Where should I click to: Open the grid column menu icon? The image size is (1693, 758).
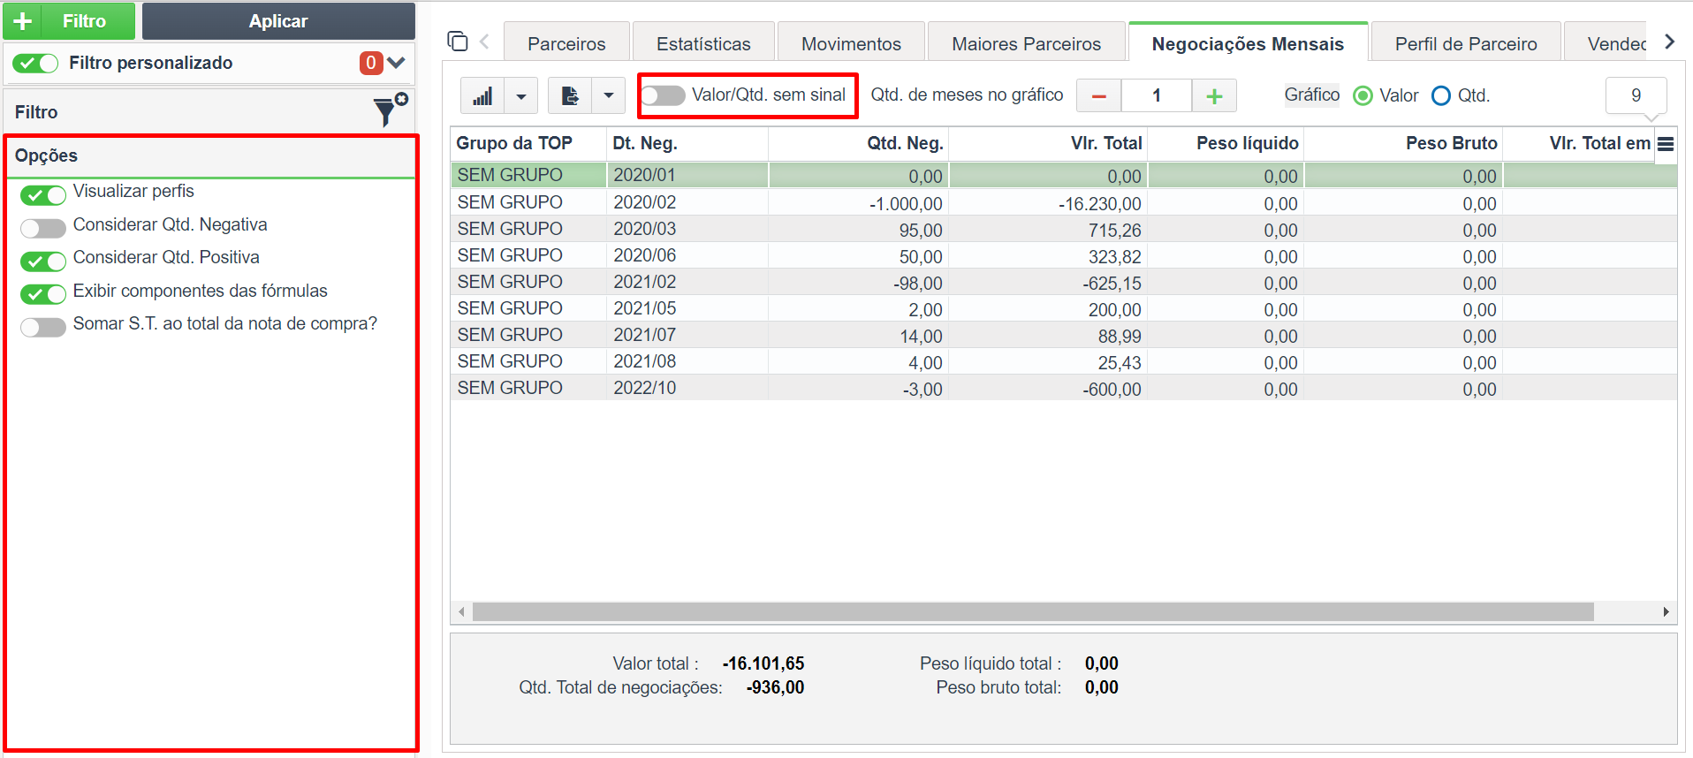(x=1666, y=144)
